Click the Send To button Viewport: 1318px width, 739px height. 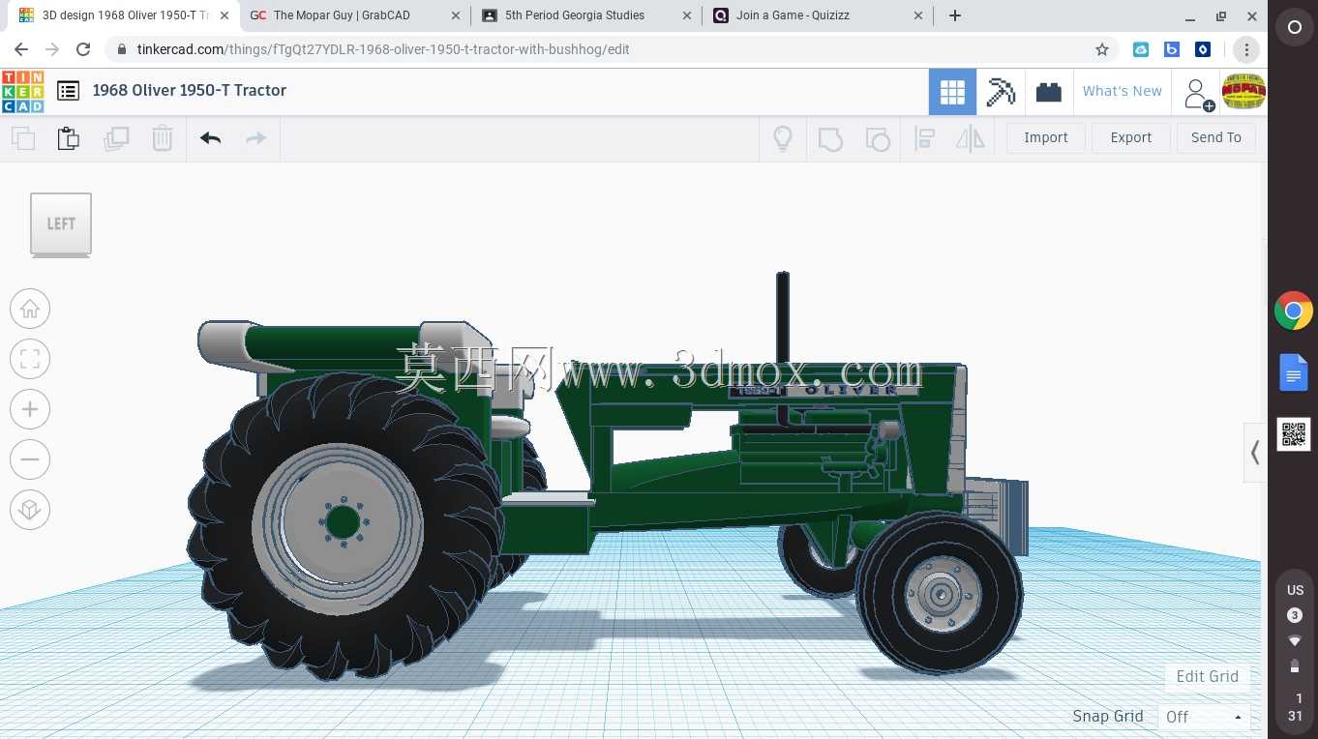[x=1215, y=137]
